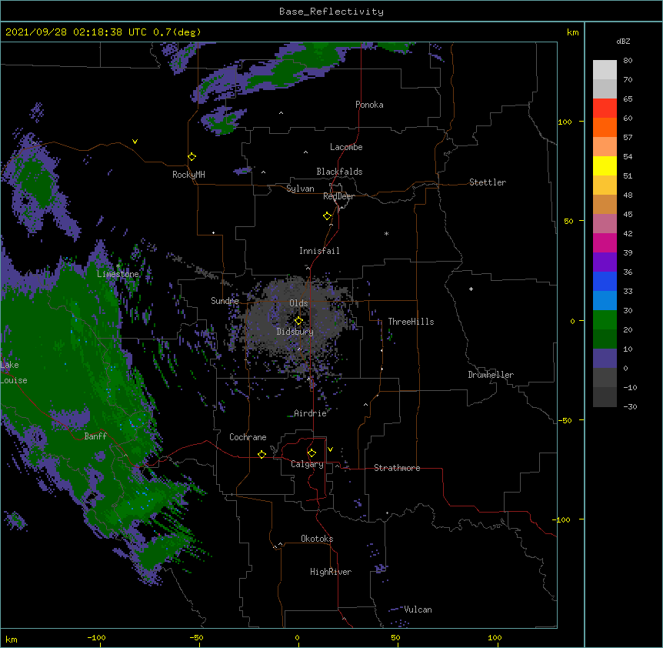Pick the red 65 dBZ legend swatch
The image size is (663, 648).
[605, 108]
